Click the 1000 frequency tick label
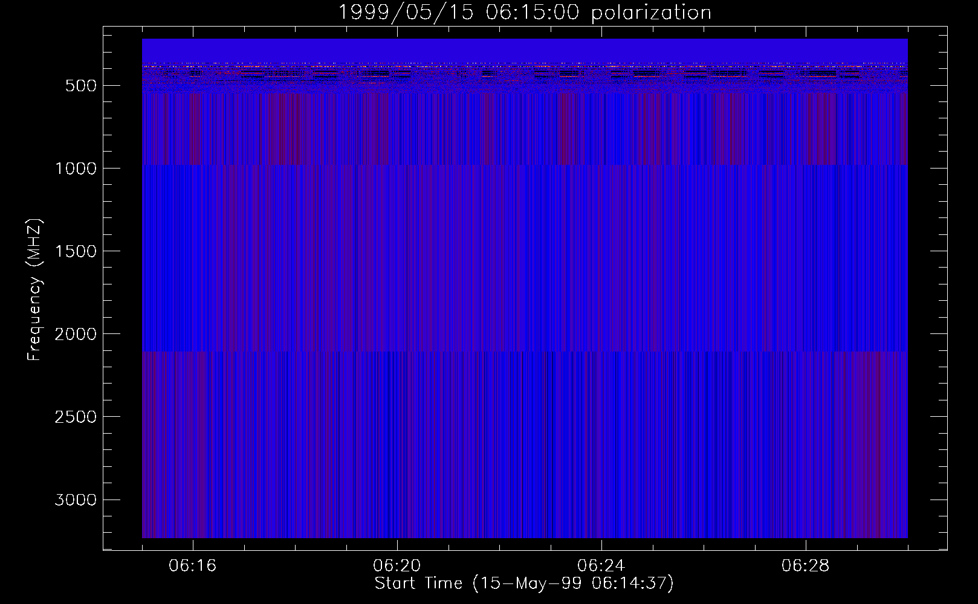978x604 pixels. pyautogui.click(x=76, y=169)
